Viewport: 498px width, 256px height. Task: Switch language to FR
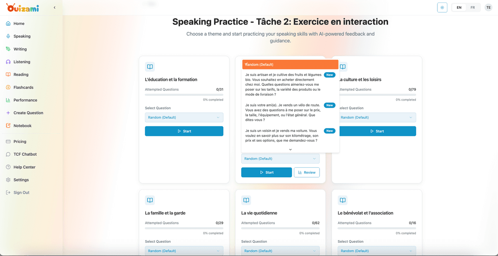pyautogui.click(x=473, y=7)
